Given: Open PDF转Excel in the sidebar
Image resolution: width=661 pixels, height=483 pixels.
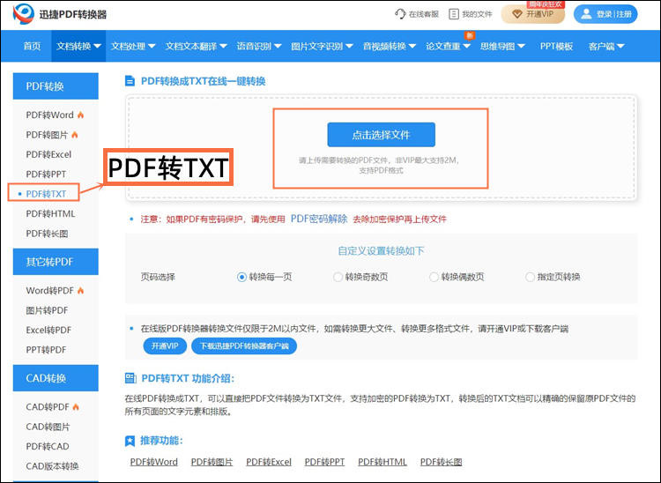Looking at the screenshot, I should point(48,154).
